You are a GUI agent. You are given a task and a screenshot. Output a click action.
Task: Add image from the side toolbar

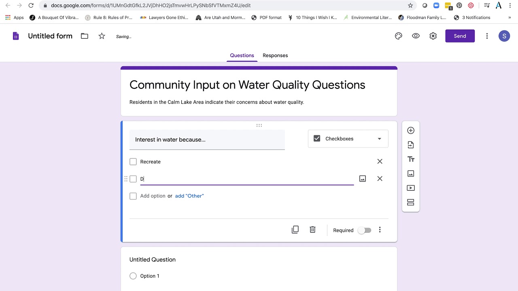pyautogui.click(x=411, y=173)
